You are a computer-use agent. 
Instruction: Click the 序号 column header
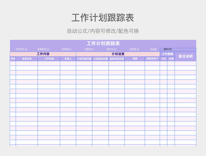(x=13, y=59)
